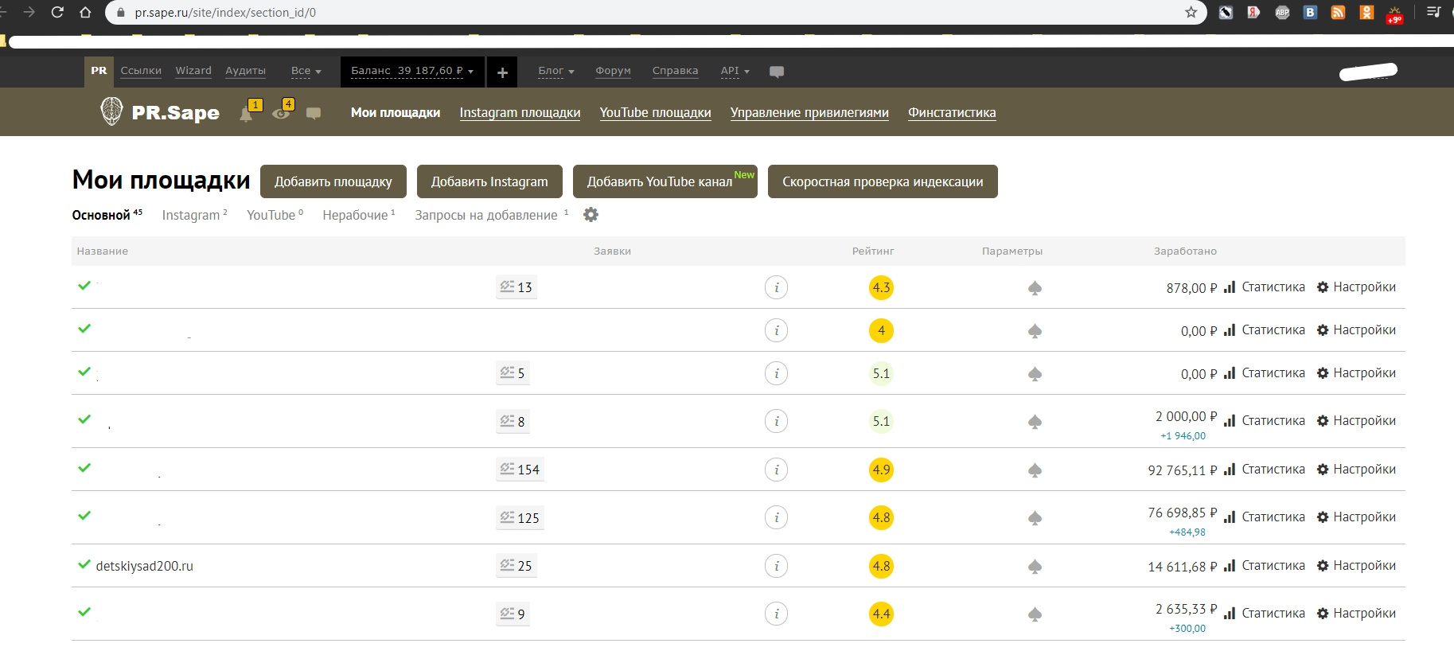1454x655 pixels.
Task: Open Аудиты in the top bar
Action: pos(245,71)
